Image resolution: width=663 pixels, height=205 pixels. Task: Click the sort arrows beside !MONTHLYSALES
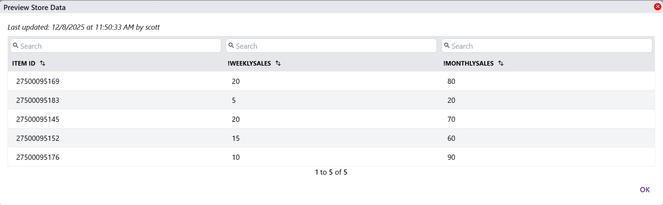(501, 63)
